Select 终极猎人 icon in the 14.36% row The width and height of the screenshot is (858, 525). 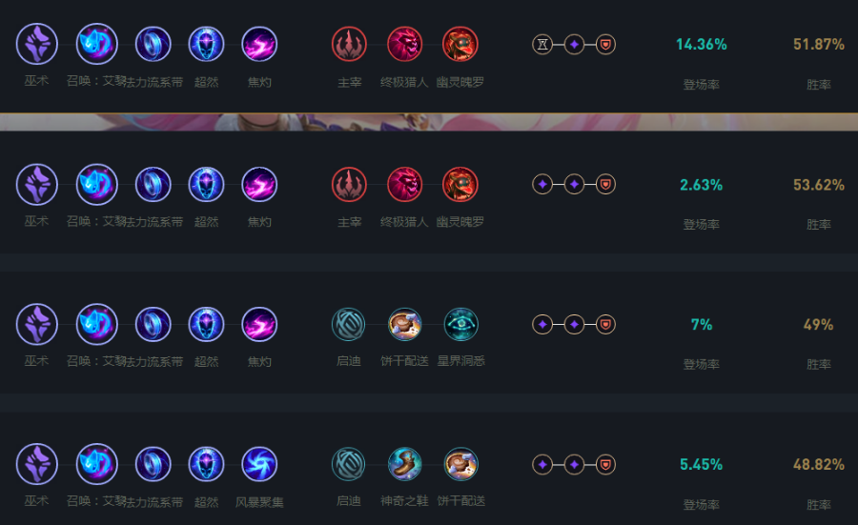pyautogui.click(x=405, y=44)
